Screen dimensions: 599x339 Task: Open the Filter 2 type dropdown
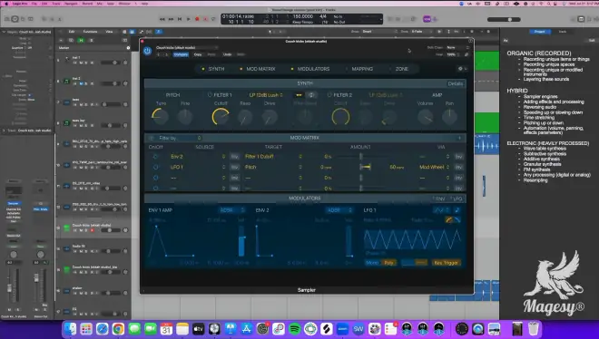pyautogui.click(x=386, y=95)
